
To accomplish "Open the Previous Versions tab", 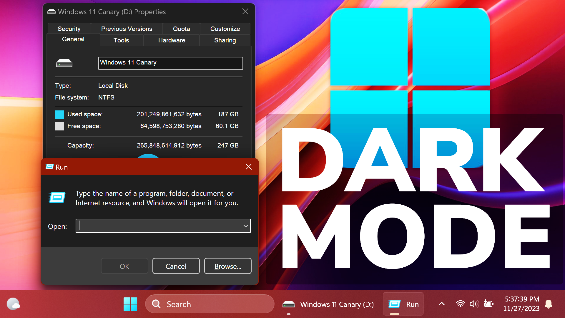I will (x=127, y=29).
